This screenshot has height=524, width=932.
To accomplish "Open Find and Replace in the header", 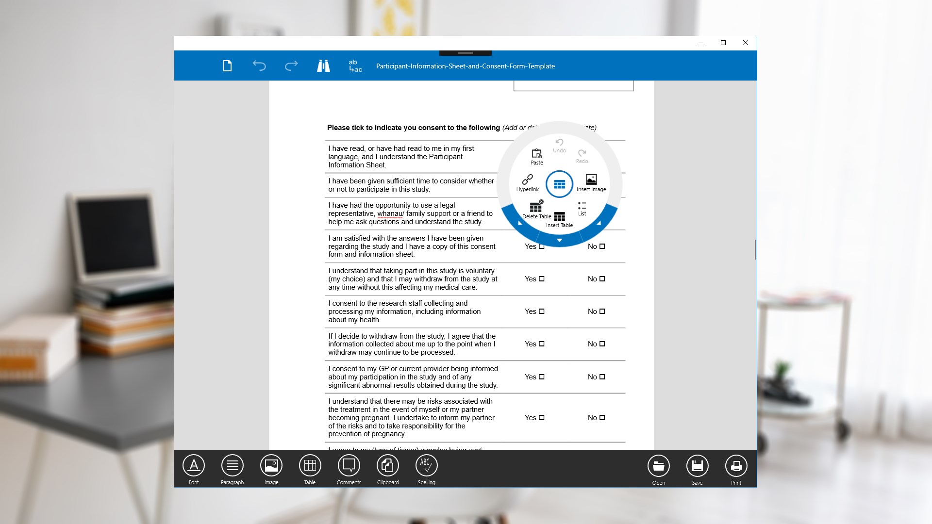I will tap(355, 66).
